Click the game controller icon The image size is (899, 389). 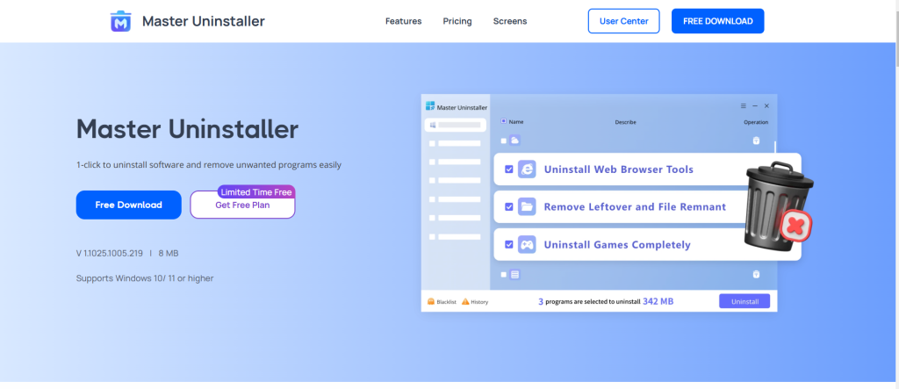pyautogui.click(x=527, y=244)
